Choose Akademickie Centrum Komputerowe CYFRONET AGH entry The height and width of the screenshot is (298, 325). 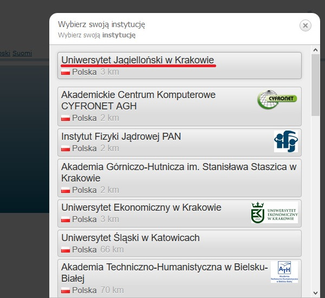click(138, 100)
